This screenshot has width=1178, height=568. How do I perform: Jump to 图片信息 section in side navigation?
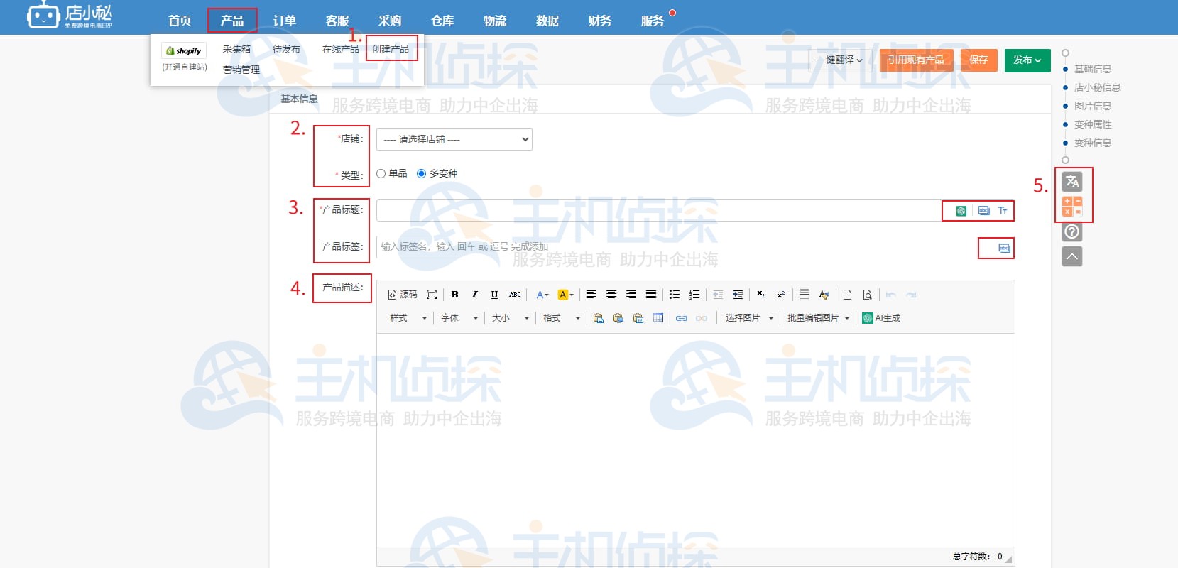click(x=1093, y=106)
